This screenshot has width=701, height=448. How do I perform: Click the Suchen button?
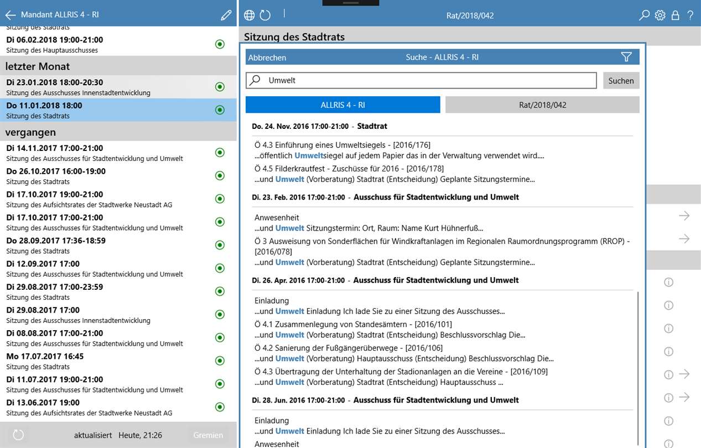coord(621,81)
